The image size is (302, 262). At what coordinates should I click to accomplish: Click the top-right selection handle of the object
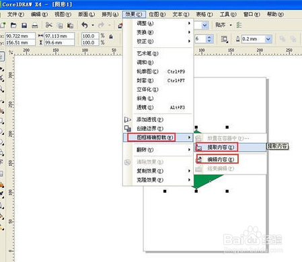[227, 127]
